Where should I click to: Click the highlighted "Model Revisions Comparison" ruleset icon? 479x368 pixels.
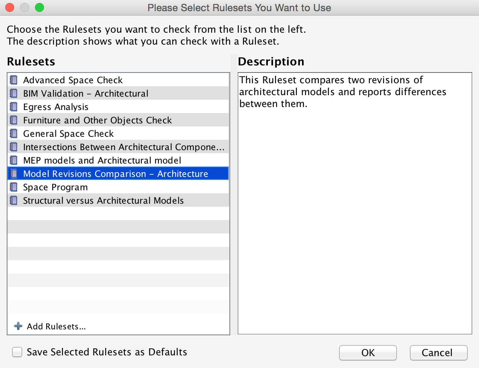[x=14, y=174]
